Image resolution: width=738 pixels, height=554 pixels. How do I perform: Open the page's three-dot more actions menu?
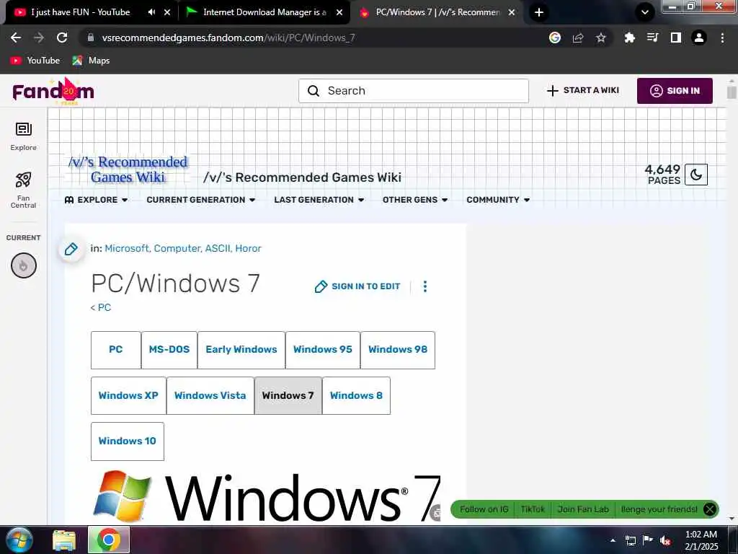coord(425,286)
